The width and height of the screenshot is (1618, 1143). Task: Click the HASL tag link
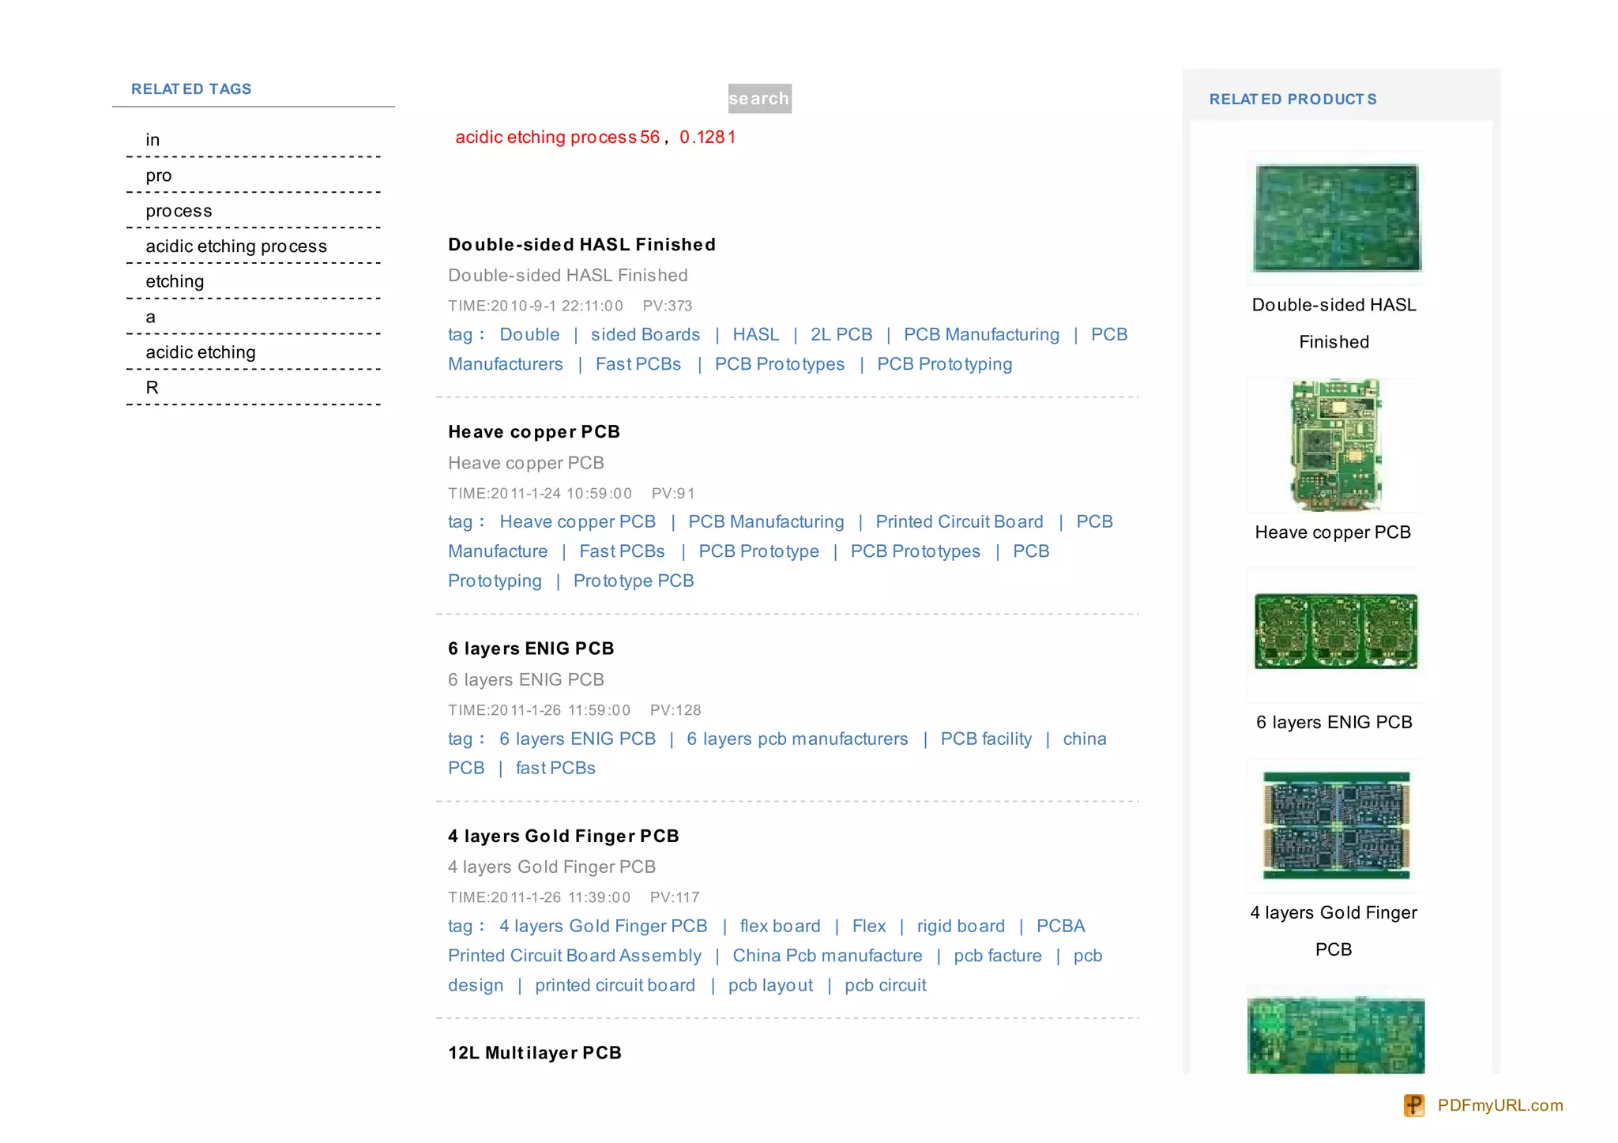pyautogui.click(x=755, y=335)
